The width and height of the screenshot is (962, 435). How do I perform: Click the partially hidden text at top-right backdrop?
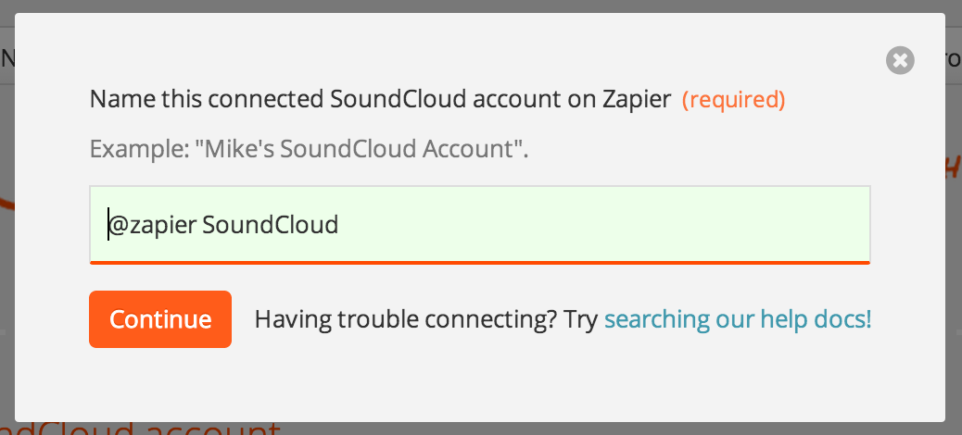954,59
